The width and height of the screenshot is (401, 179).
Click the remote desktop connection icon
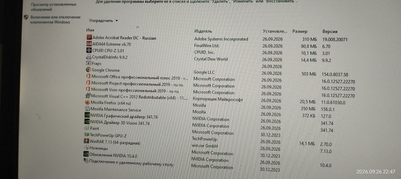click(86, 161)
